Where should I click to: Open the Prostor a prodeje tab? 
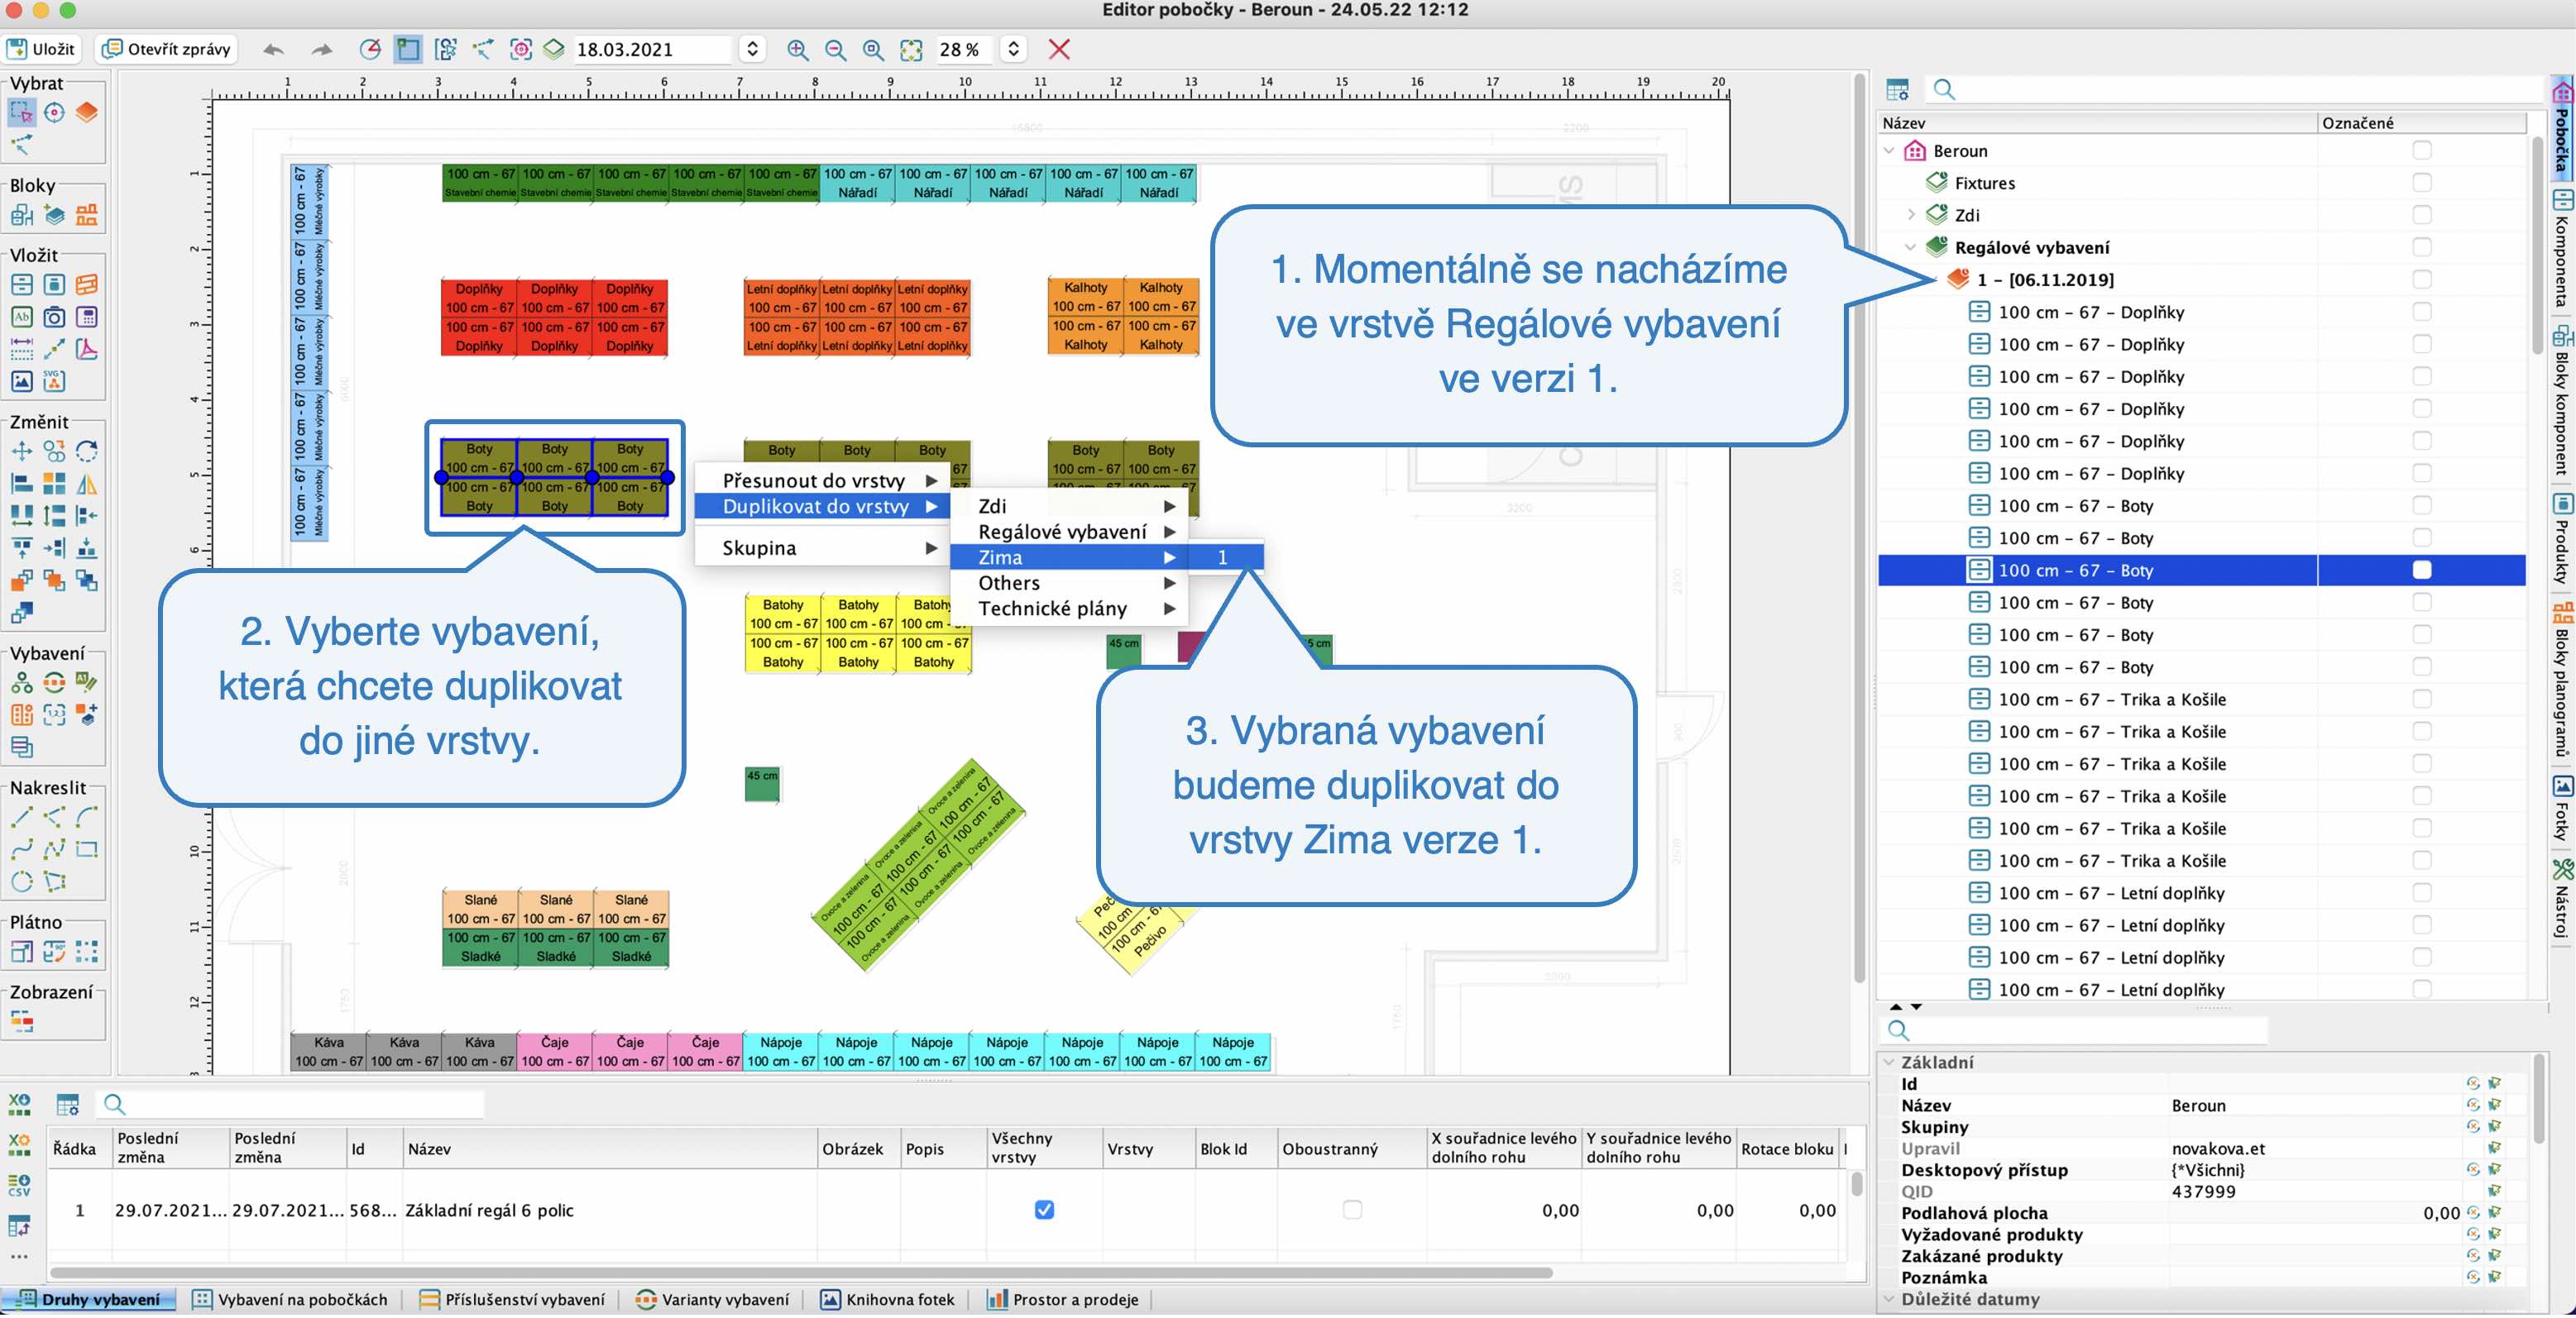(1063, 1299)
